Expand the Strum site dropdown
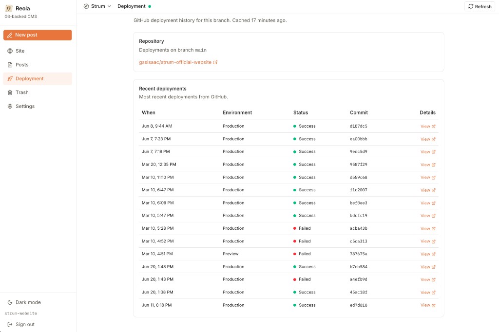Screen dimensions: 499x332 coord(97,6)
